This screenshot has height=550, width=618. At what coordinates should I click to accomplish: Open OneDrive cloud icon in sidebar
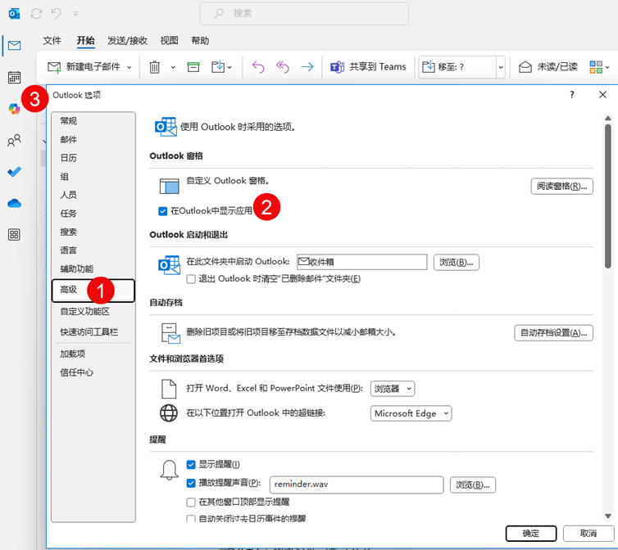(x=14, y=204)
